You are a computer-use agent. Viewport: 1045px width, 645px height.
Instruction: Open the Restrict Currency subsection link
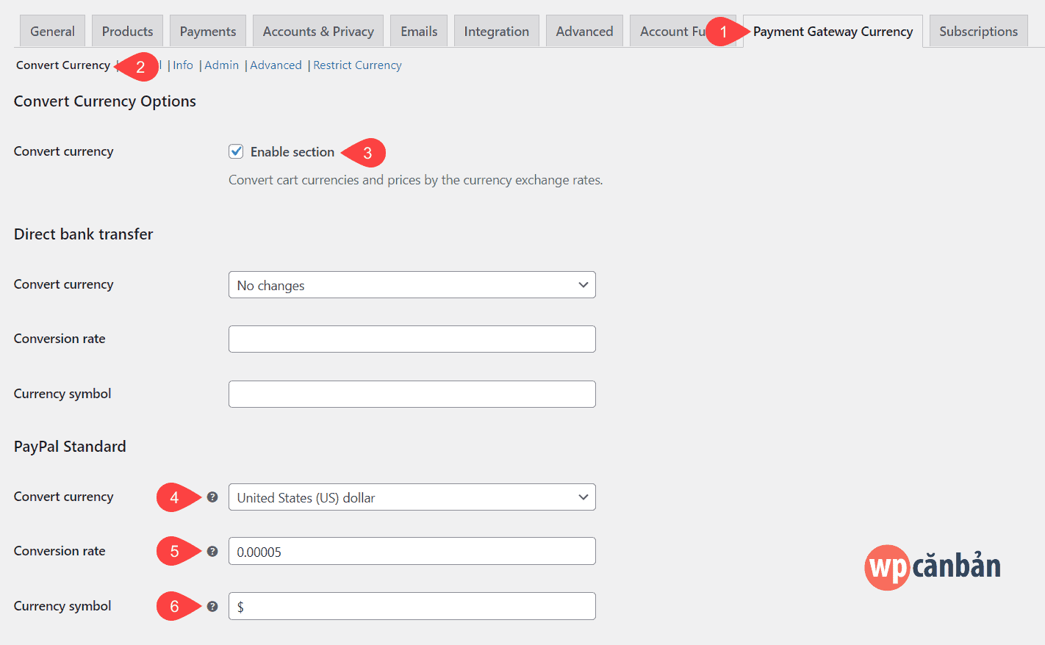click(x=357, y=65)
